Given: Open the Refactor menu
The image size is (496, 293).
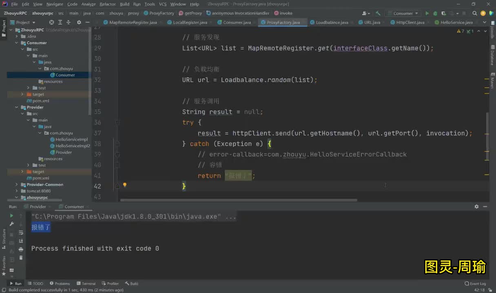Looking at the screenshot, I should (108, 4).
